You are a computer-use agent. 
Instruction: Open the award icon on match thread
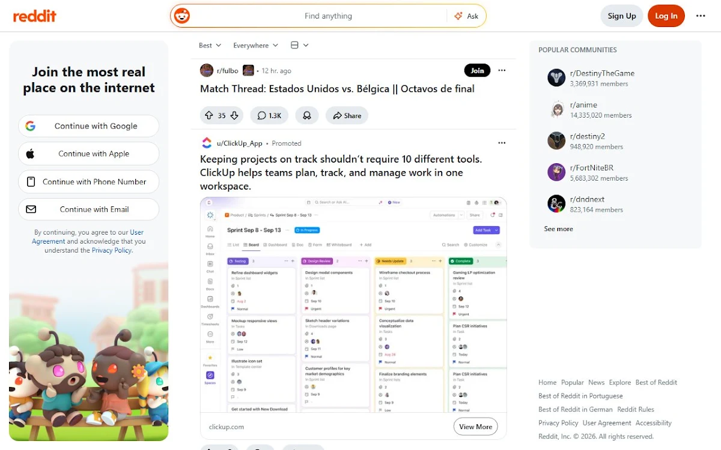coord(306,115)
